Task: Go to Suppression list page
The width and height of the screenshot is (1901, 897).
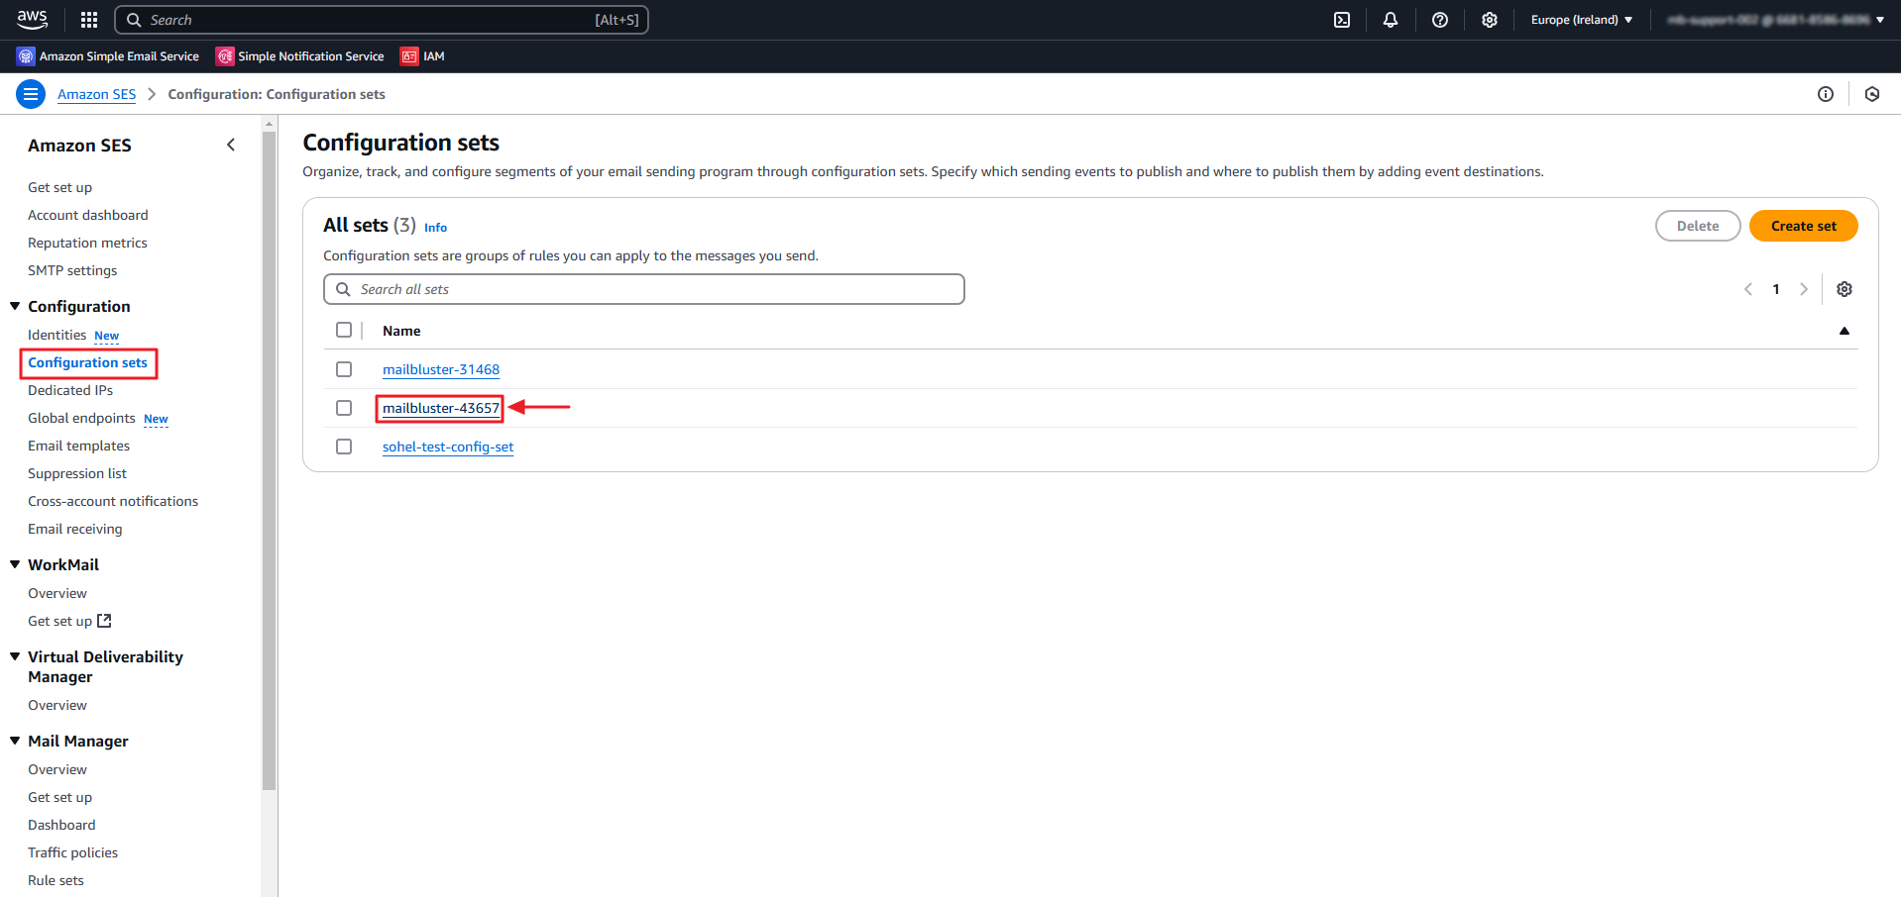Action: point(77,473)
